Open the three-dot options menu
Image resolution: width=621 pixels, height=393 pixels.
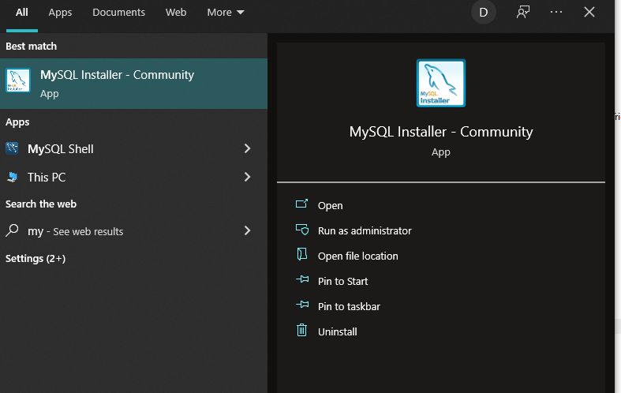[x=556, y=12]
